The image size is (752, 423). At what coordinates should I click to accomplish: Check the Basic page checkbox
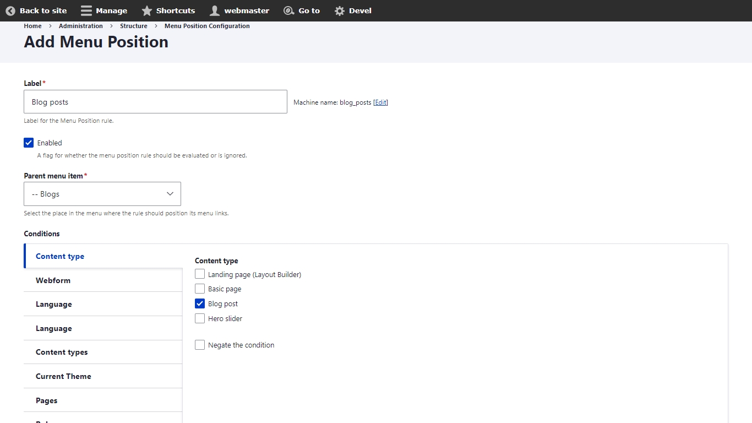pos(200,289)
